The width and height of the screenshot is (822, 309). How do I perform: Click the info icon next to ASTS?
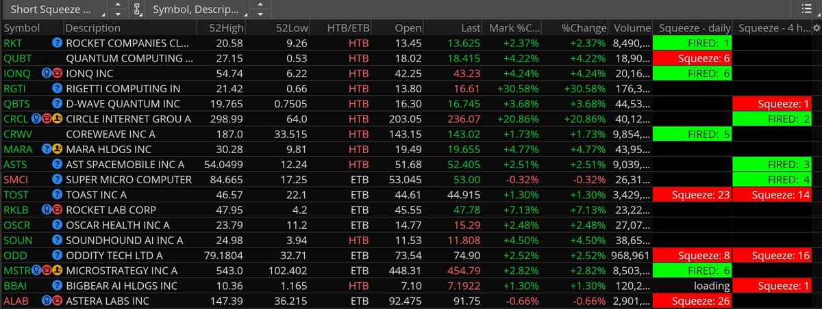click(57, 164)
